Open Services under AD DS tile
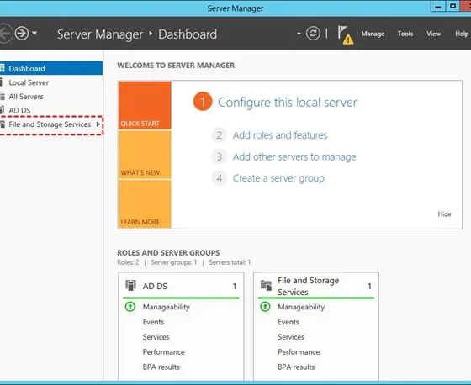This screenshot has width=471, height=385. pos(156,337)
